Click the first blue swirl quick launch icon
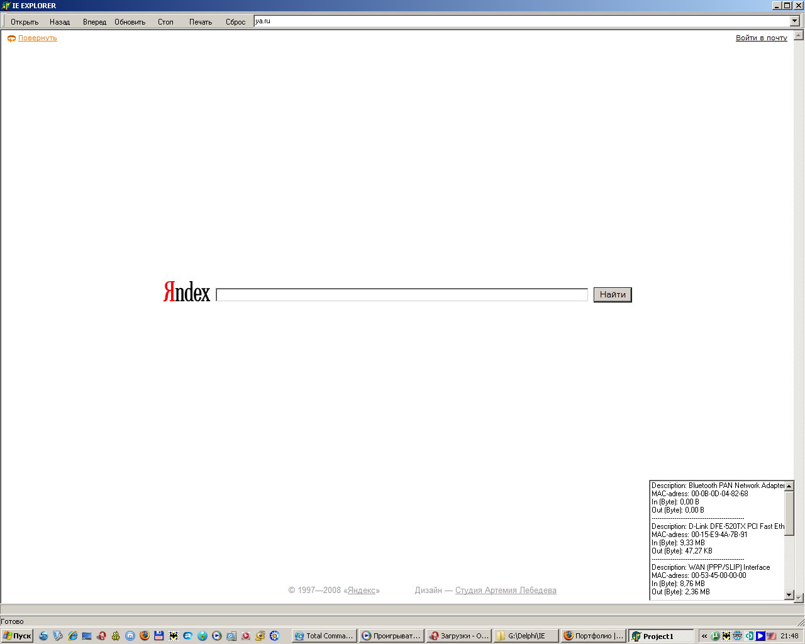Image resolution: width=805 pixels, height=644 pixels. (43, 636)
